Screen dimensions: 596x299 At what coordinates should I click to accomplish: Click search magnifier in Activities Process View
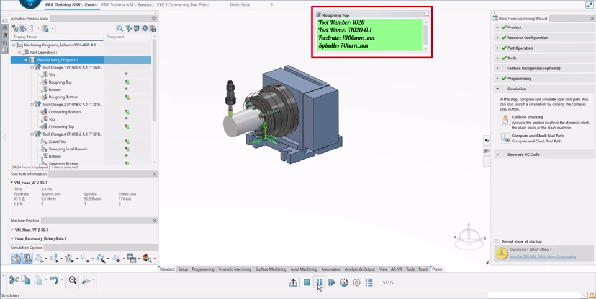(x=120, y=28)
